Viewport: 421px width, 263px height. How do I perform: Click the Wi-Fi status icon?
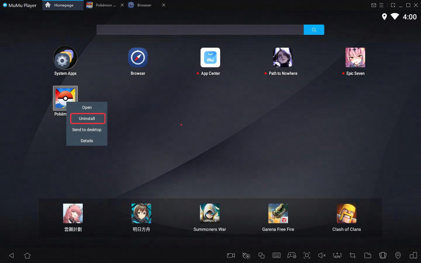click(x=395, y=17)
